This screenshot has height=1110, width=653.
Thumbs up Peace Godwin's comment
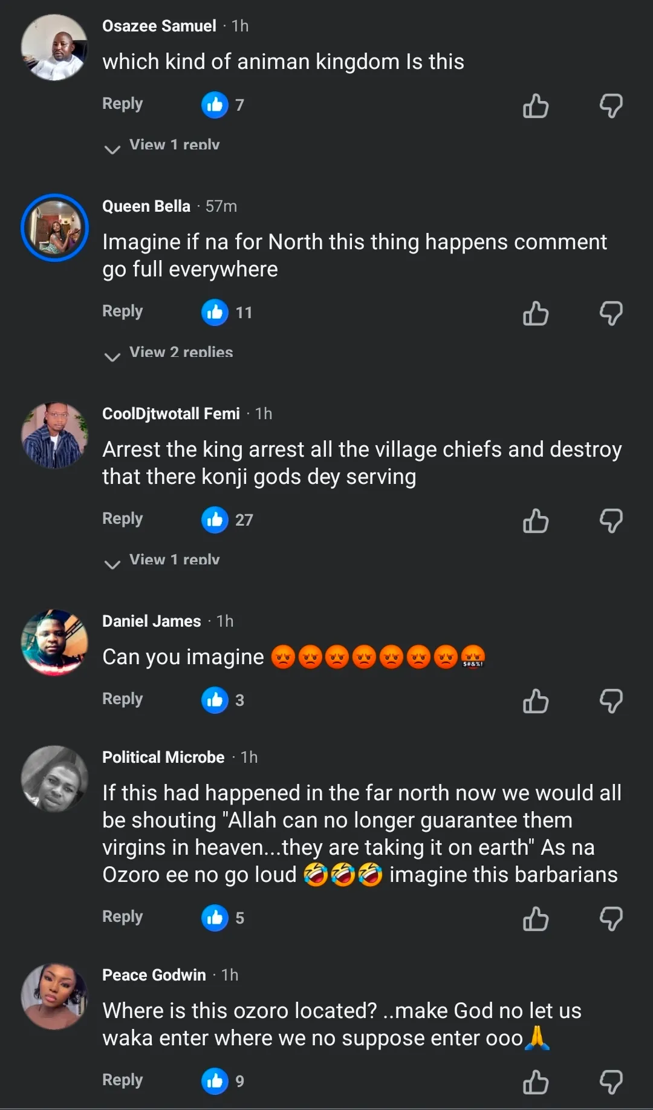536,1082
